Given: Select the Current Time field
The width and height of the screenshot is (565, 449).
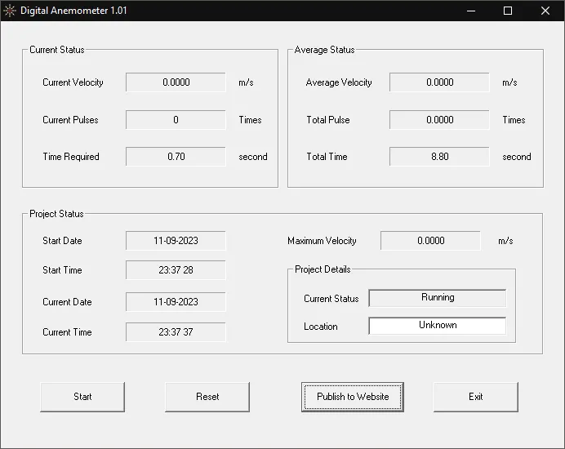Looking at the screenshot, I should click(x=176, y=332).
